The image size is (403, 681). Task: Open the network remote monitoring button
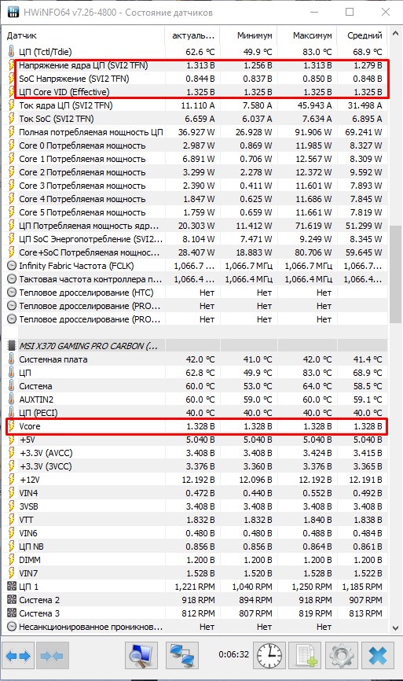(182, 655)
